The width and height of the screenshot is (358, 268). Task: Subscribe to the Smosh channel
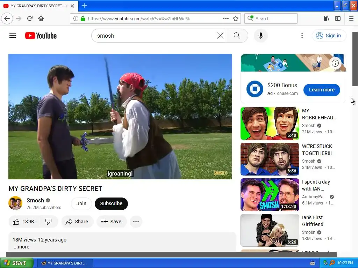point(111,203)
